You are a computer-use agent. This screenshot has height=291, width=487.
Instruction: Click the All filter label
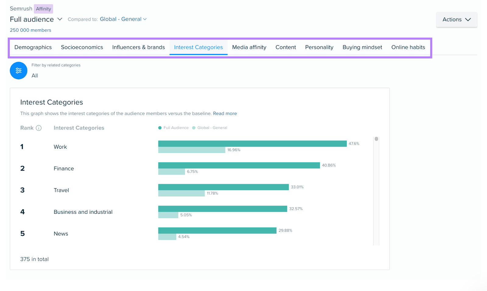tap(34, 75)
